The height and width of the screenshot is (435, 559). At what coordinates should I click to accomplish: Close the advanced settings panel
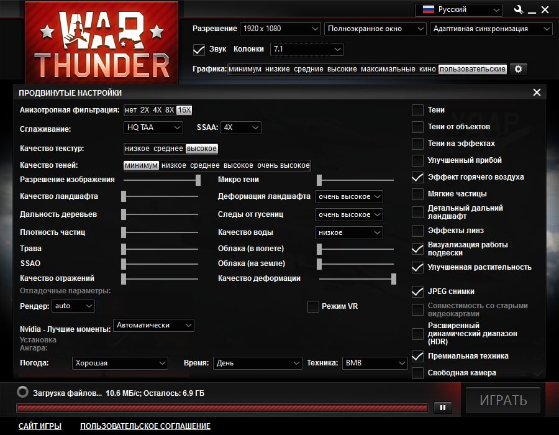coord(537,93)
